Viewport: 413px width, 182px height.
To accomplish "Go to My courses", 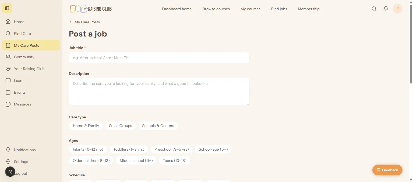I will click(250, 9).
